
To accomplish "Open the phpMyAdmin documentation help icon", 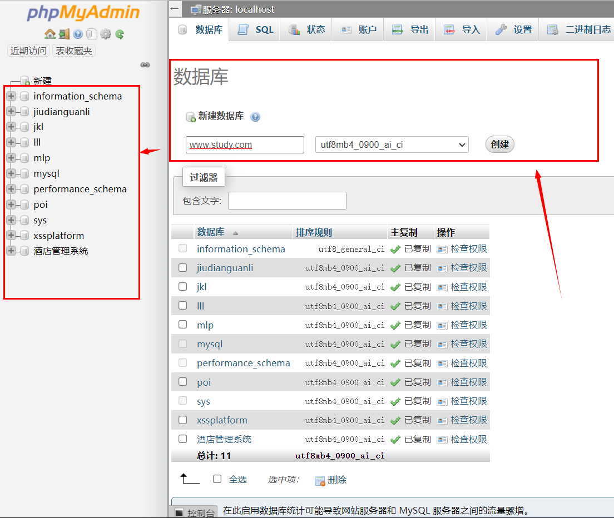I will pos(78,34).
